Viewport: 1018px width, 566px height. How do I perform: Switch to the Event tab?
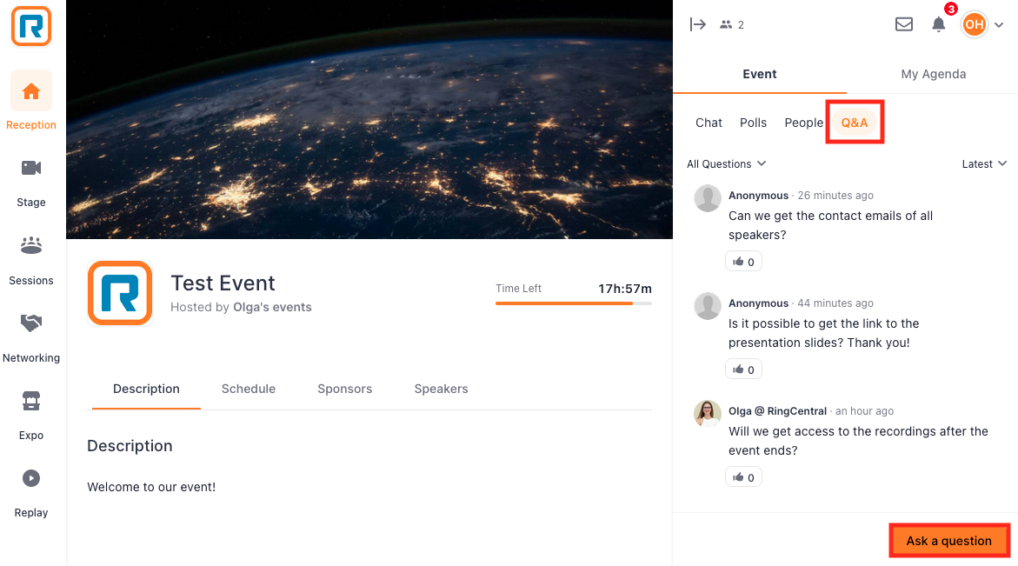[x=760, y=74]
